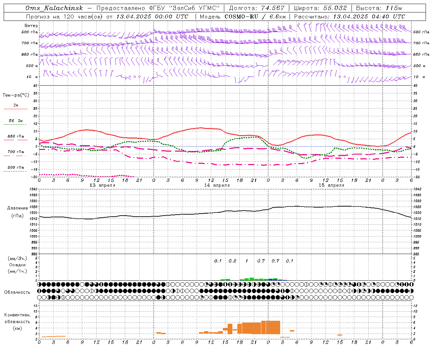431x345 pixels.
Task: Click the (мм/3ч.) unit label
Action: [x=18, y=258]
